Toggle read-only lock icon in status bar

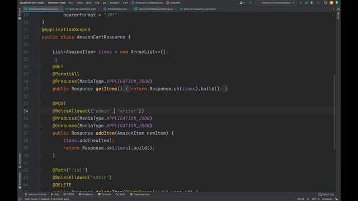click(336, 199)
